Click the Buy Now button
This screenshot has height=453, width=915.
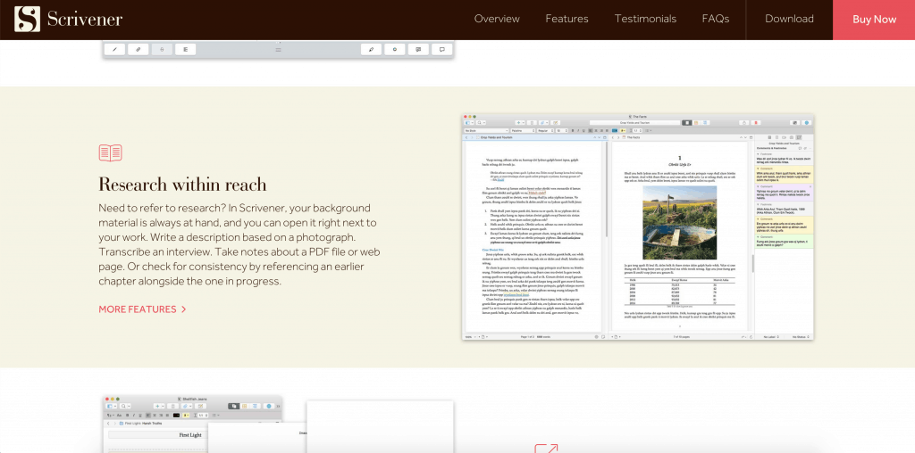(x=874, y=20)
